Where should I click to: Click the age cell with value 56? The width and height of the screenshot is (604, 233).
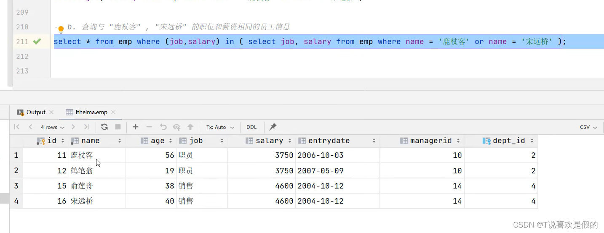[x=151, y=155]
